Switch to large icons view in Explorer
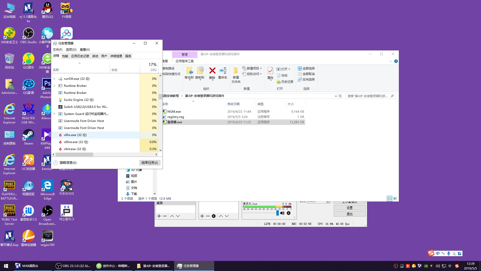 395,198
